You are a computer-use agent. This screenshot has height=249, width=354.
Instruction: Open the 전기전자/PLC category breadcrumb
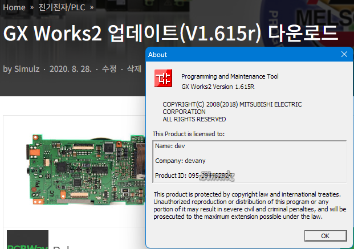[x=62, y=7]
